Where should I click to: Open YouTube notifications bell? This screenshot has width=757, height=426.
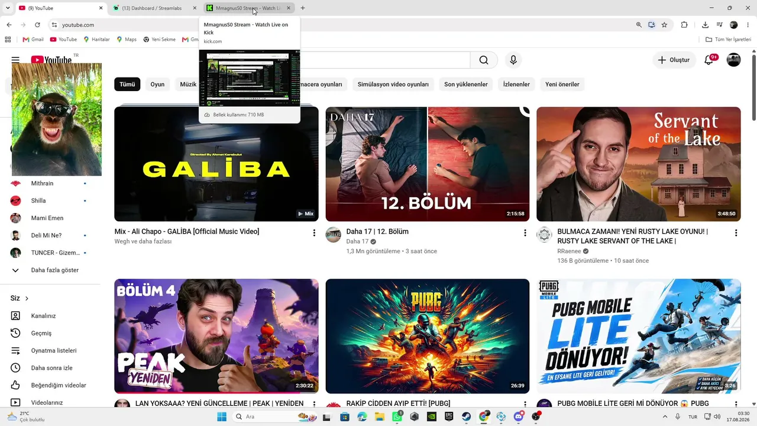click(709, 60)
